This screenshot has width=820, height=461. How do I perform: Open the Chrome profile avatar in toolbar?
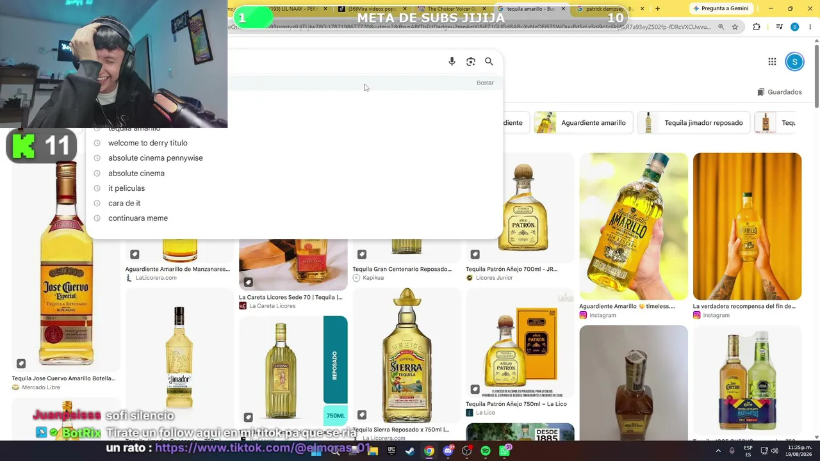[794, 27]
